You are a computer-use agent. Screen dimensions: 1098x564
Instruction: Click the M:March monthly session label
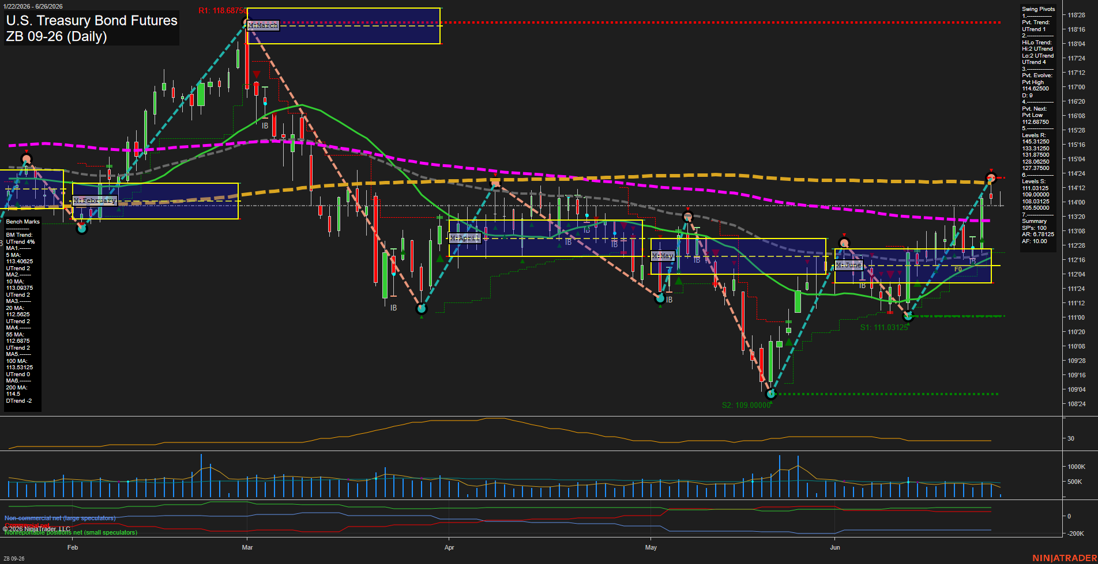coord(263,25)
